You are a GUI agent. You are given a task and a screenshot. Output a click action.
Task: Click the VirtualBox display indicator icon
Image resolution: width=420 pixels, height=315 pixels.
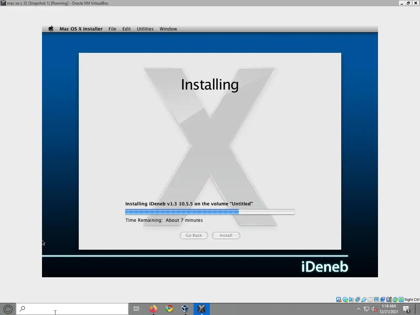376,300
